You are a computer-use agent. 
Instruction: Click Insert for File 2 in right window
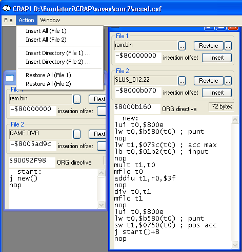point(217,93)
